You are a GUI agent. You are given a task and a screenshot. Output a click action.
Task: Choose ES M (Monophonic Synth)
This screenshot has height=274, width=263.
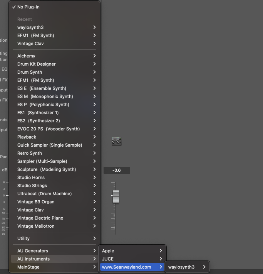(54, 96)
